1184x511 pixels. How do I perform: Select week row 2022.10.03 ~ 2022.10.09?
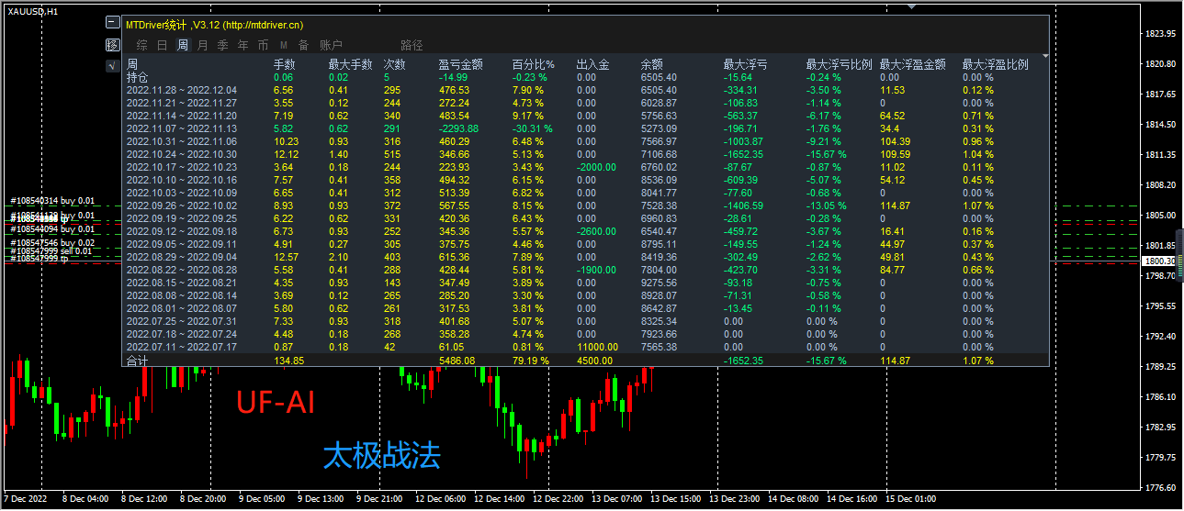[181, 193]
